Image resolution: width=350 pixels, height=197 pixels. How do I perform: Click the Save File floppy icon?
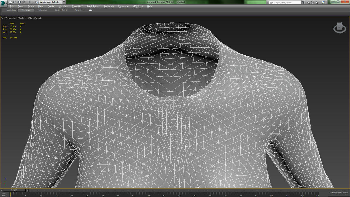[19, 2]
